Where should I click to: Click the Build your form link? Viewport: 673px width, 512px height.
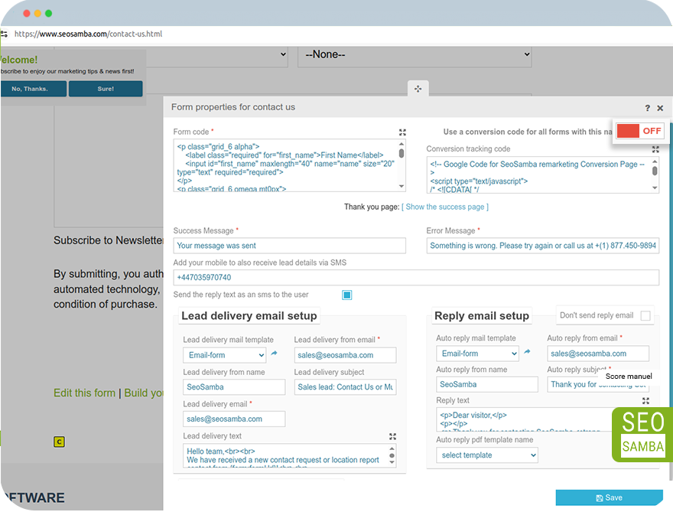[144, 393]
